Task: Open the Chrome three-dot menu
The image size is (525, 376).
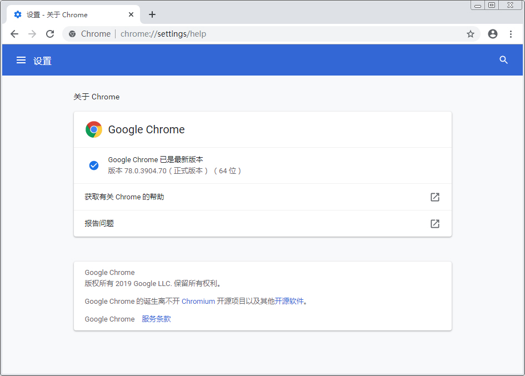Action: click(x=511, y=34)
